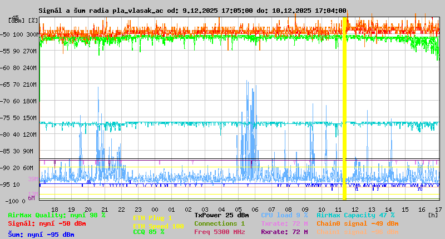Click the 'CPU load 9 %' legend
Viewport: 445px width, 239px height.
pos(284,215)
